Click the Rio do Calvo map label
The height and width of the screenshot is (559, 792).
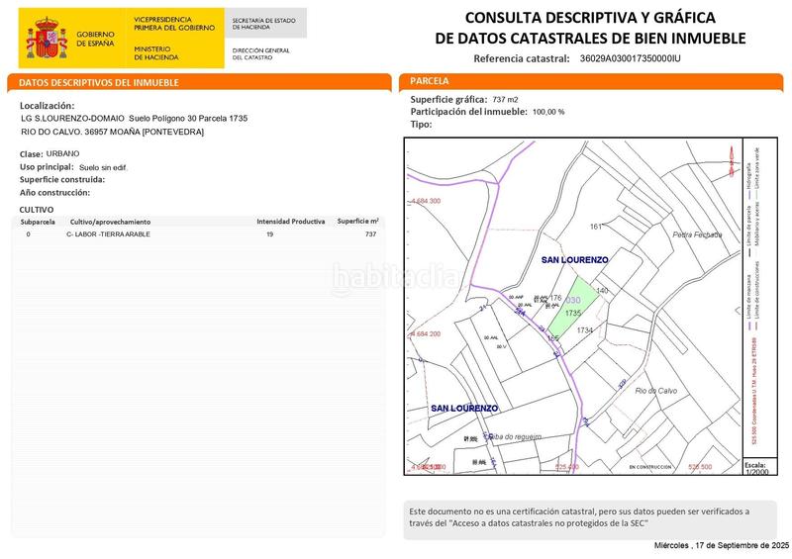(654, 390)
